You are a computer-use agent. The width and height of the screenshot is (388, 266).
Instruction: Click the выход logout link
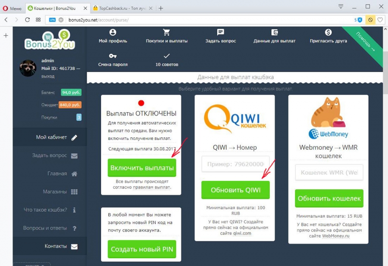[48, 76]
